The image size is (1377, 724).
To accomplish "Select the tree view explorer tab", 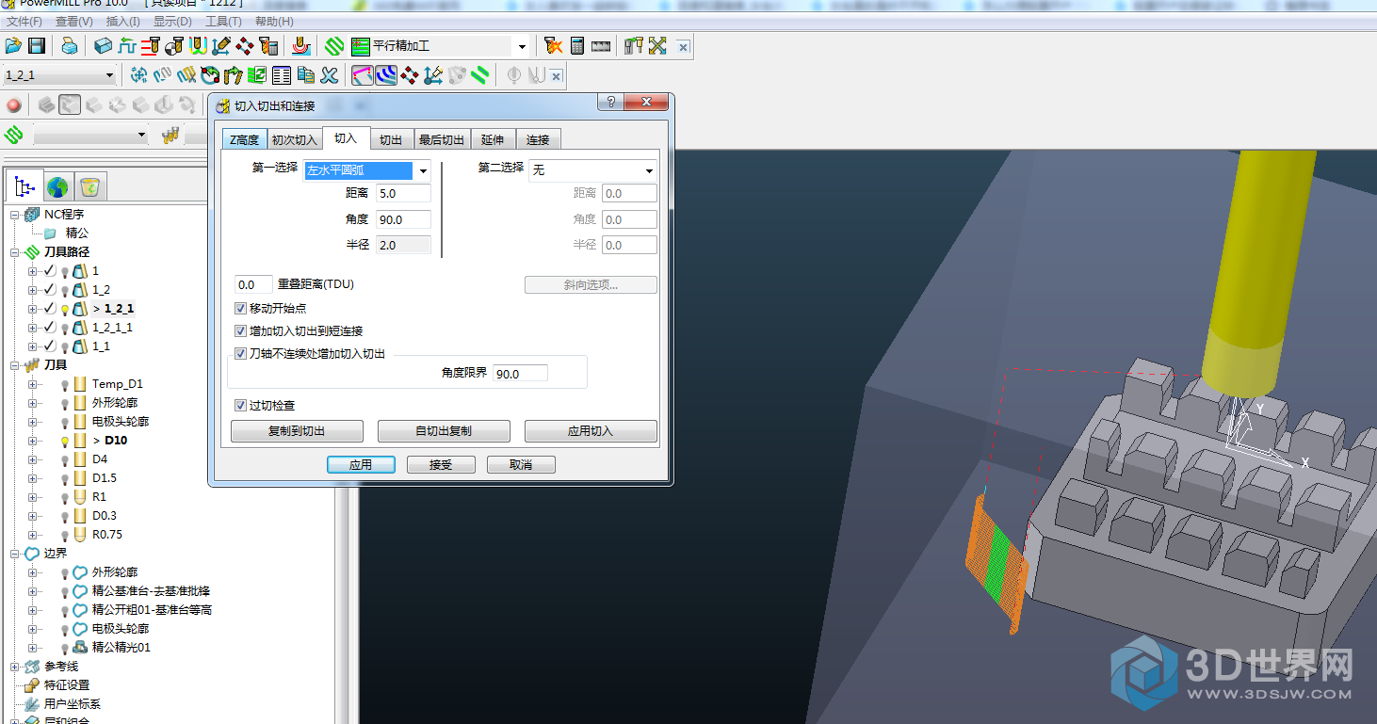I will click(x=25, y=186).
